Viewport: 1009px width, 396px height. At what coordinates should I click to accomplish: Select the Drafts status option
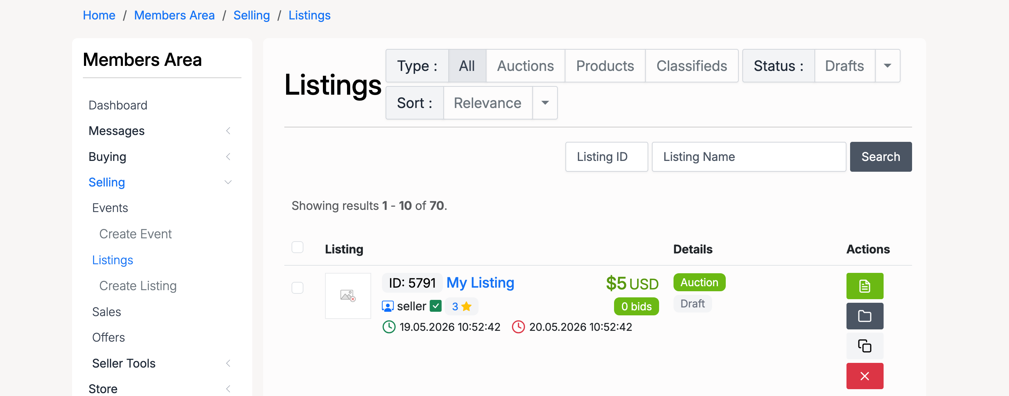844,66
